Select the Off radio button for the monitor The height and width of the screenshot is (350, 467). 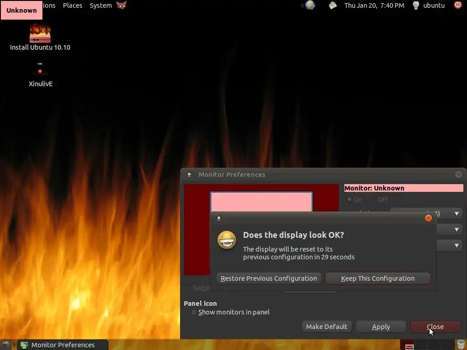(373, 200)
